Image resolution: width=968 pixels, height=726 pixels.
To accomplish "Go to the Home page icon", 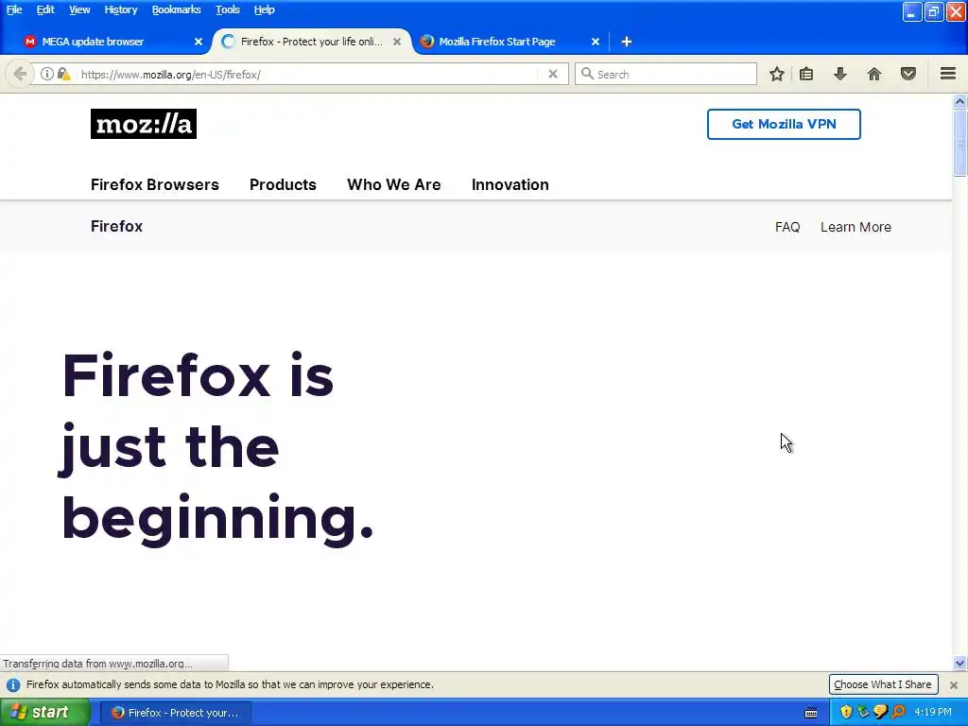I will pos(874,74).
